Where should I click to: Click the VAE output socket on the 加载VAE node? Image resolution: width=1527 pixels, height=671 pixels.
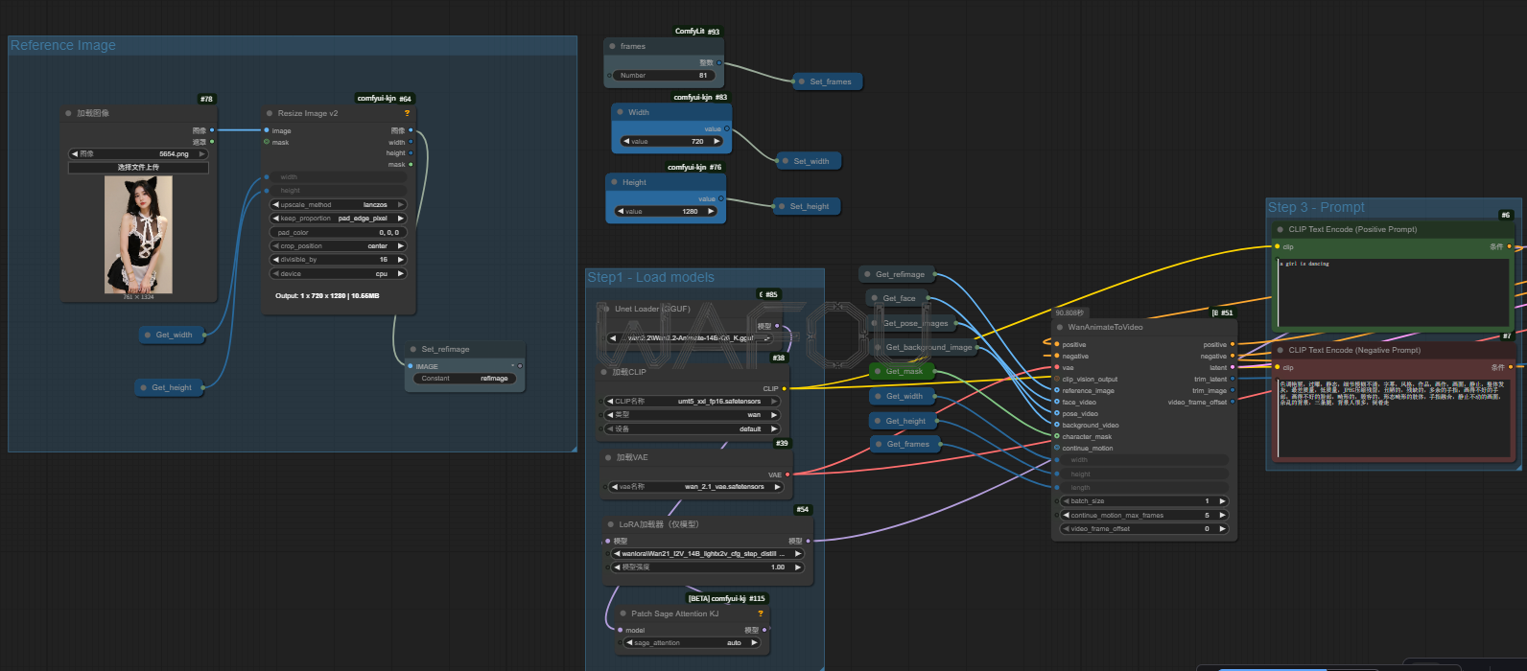click(787, 474)
